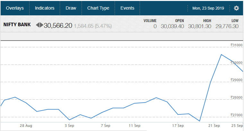Click the ₹31000 price axis label
Viewport: 244px width, 131px height.
(x=236, y=45)
